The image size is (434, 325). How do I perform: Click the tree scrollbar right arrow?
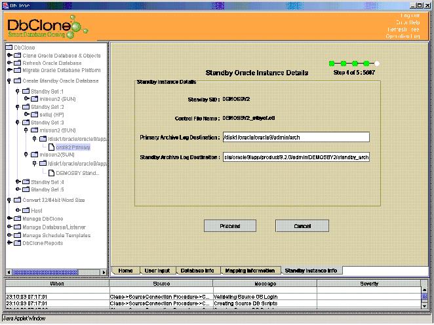104,273
